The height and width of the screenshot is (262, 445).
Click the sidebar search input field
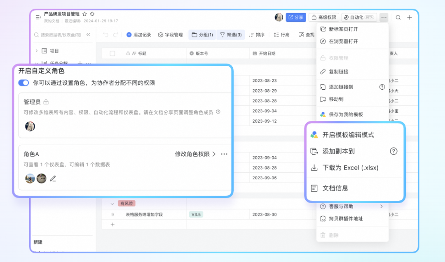tap(61, 35)
